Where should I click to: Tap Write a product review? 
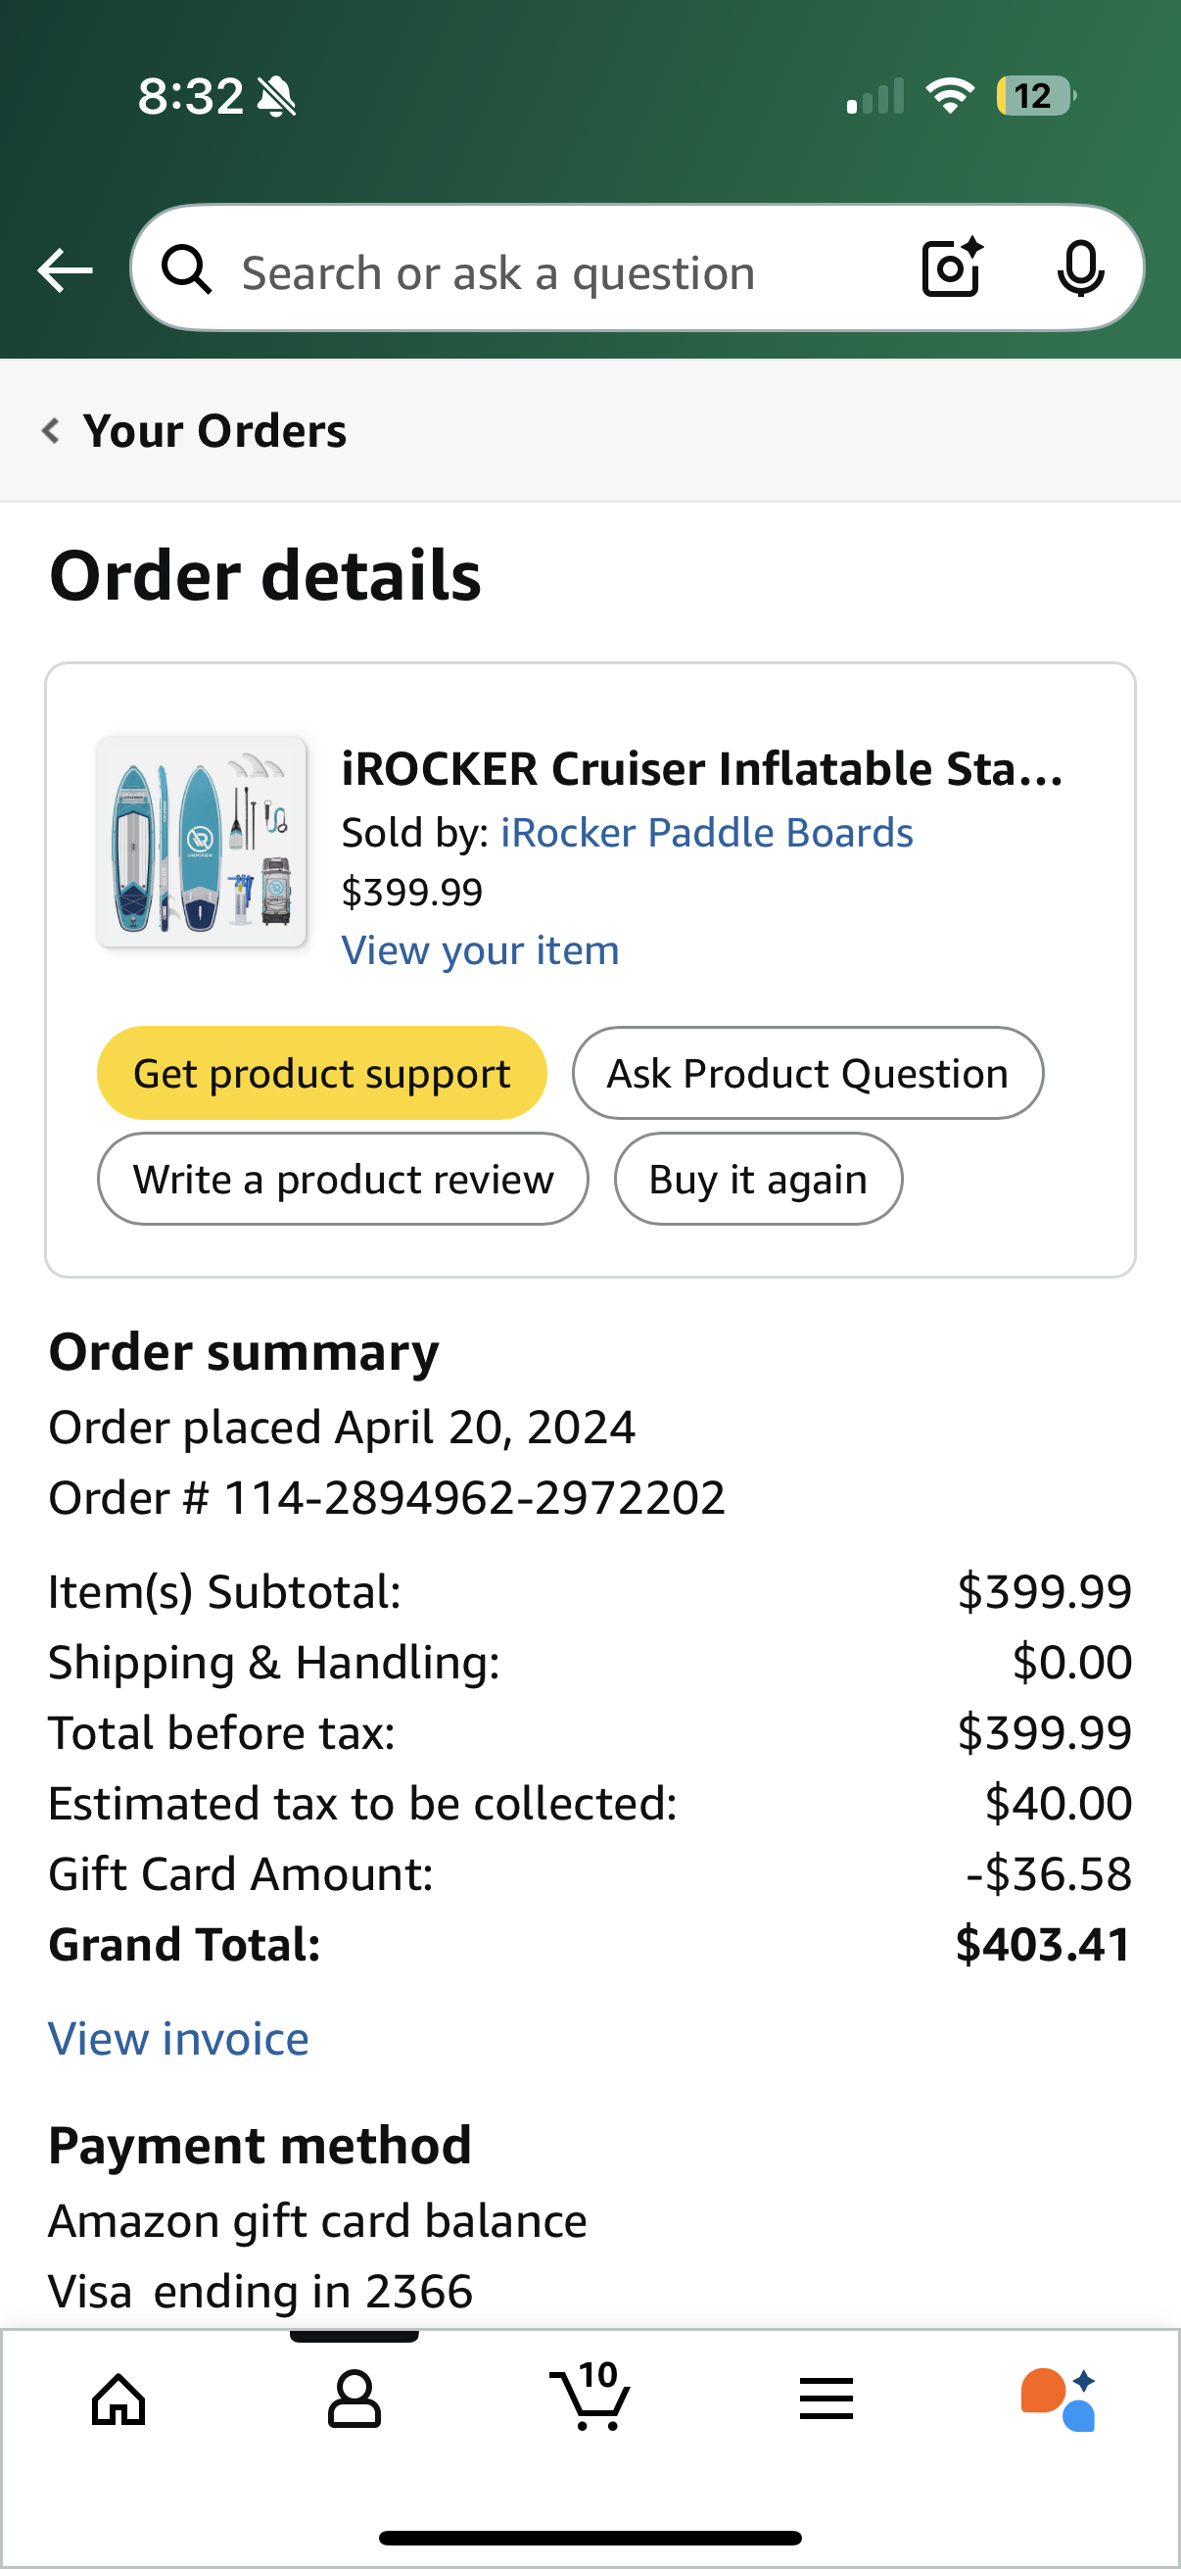[x=343, y=1179]
